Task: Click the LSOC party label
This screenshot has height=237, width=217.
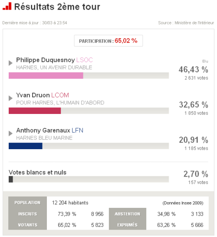Action: tap(85, 60)
